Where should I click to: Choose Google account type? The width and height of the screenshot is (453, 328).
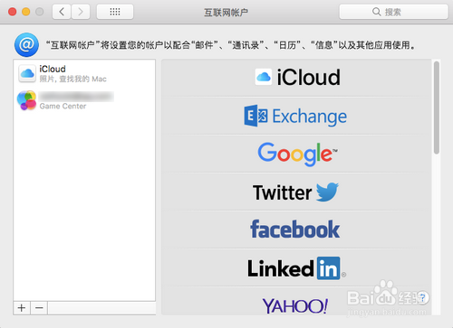296,154
